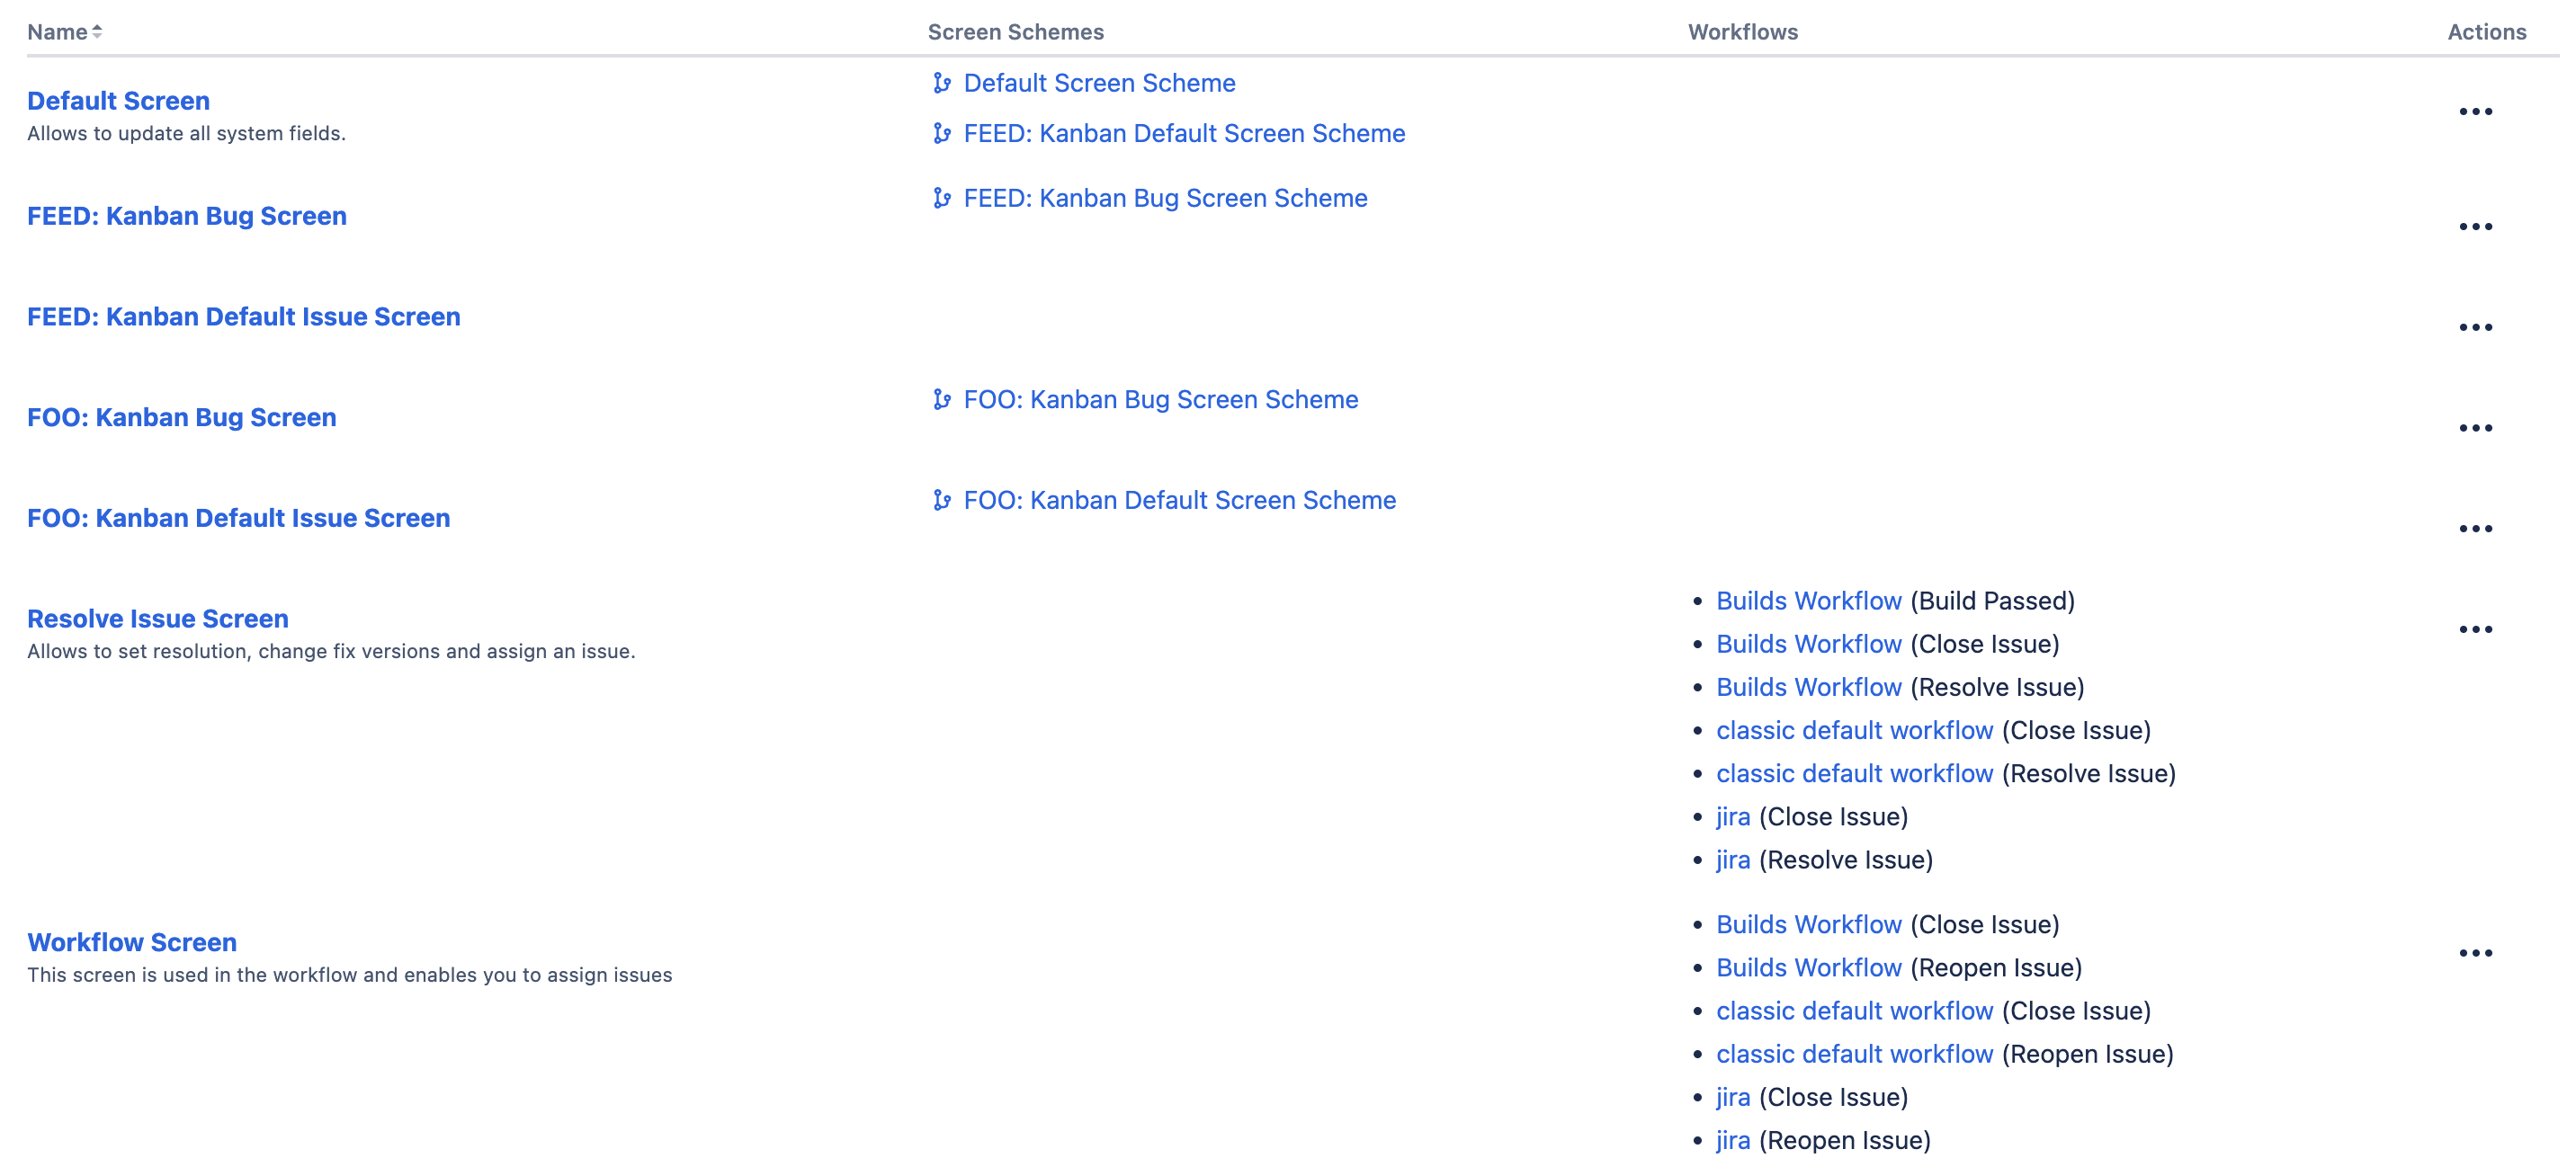Open the Resolve Issue Screen
The height and width of the screenshot is (1176, 2576).
(x=157, y=618)
